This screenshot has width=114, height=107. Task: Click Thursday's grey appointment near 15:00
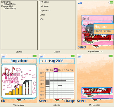coord(60,86)
